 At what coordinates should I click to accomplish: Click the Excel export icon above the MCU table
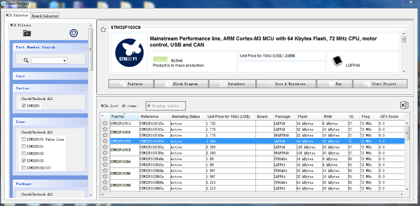click(404, 105)
